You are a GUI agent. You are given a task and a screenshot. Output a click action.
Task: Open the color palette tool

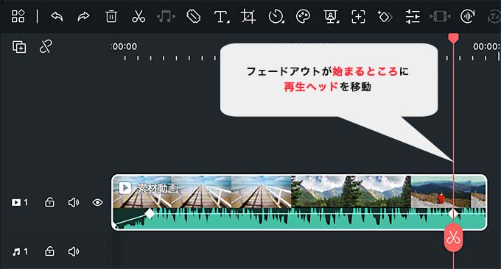pos(303,16)
